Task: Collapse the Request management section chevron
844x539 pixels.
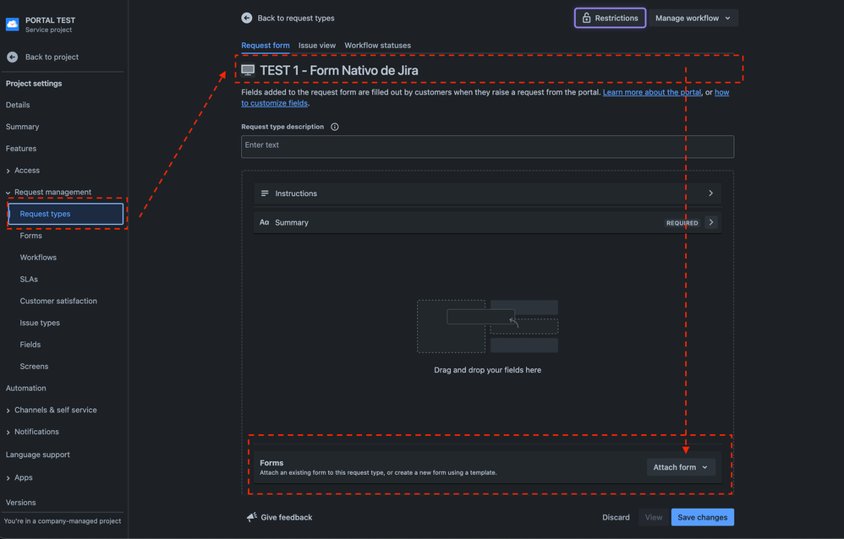Action: coord(8,193)
